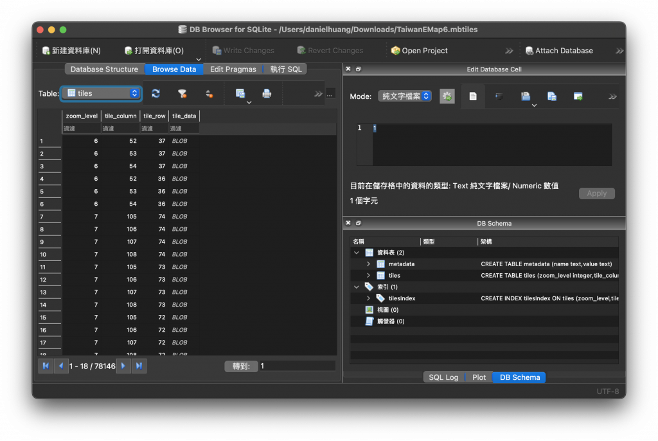Select row header number 10
Screen dimensions: 658x441
pyautogui.click(x=49, y=255)
